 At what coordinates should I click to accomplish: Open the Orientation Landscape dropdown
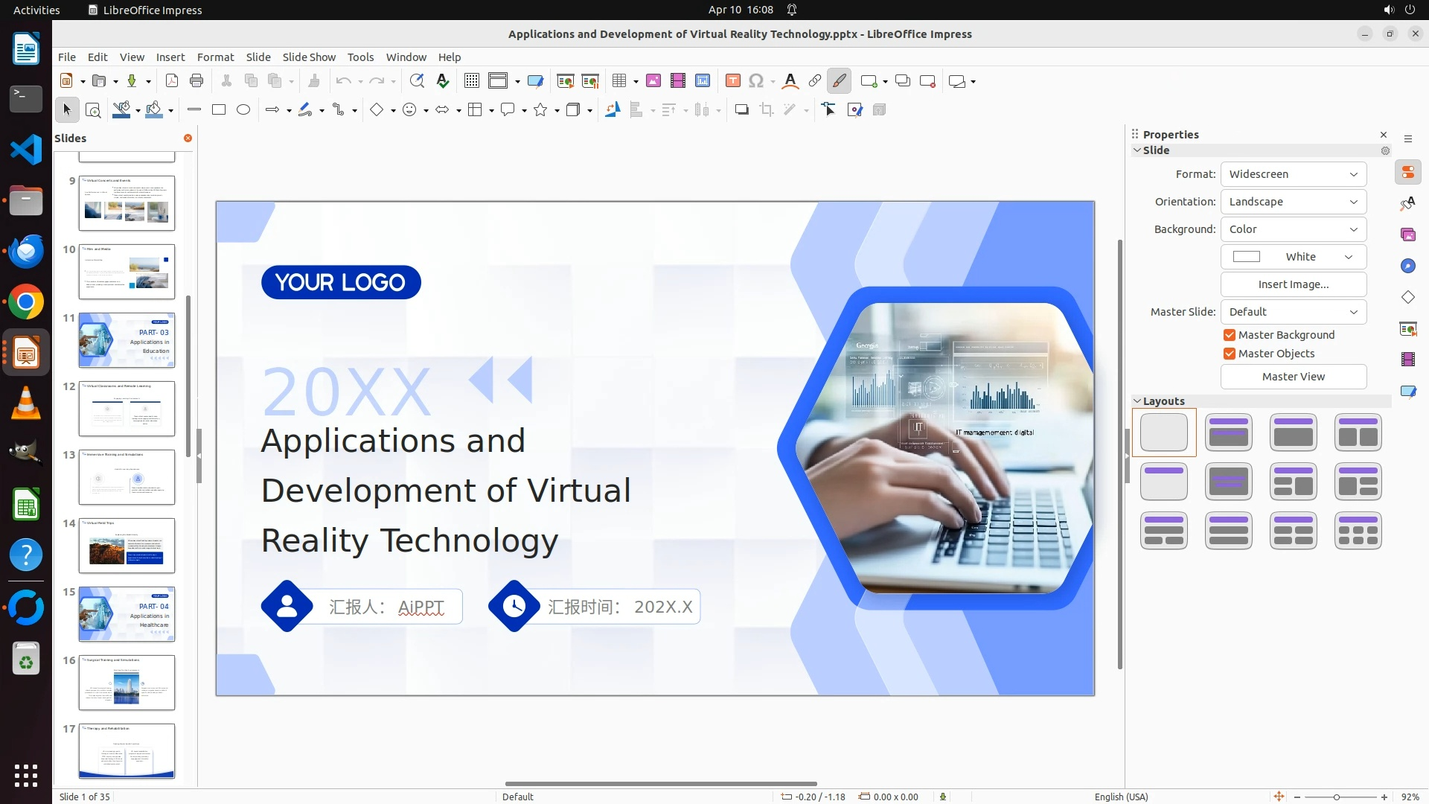(x=1293, y=202)
